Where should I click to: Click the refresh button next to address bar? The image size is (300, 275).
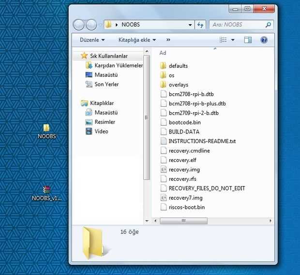(x=200, y=25)
